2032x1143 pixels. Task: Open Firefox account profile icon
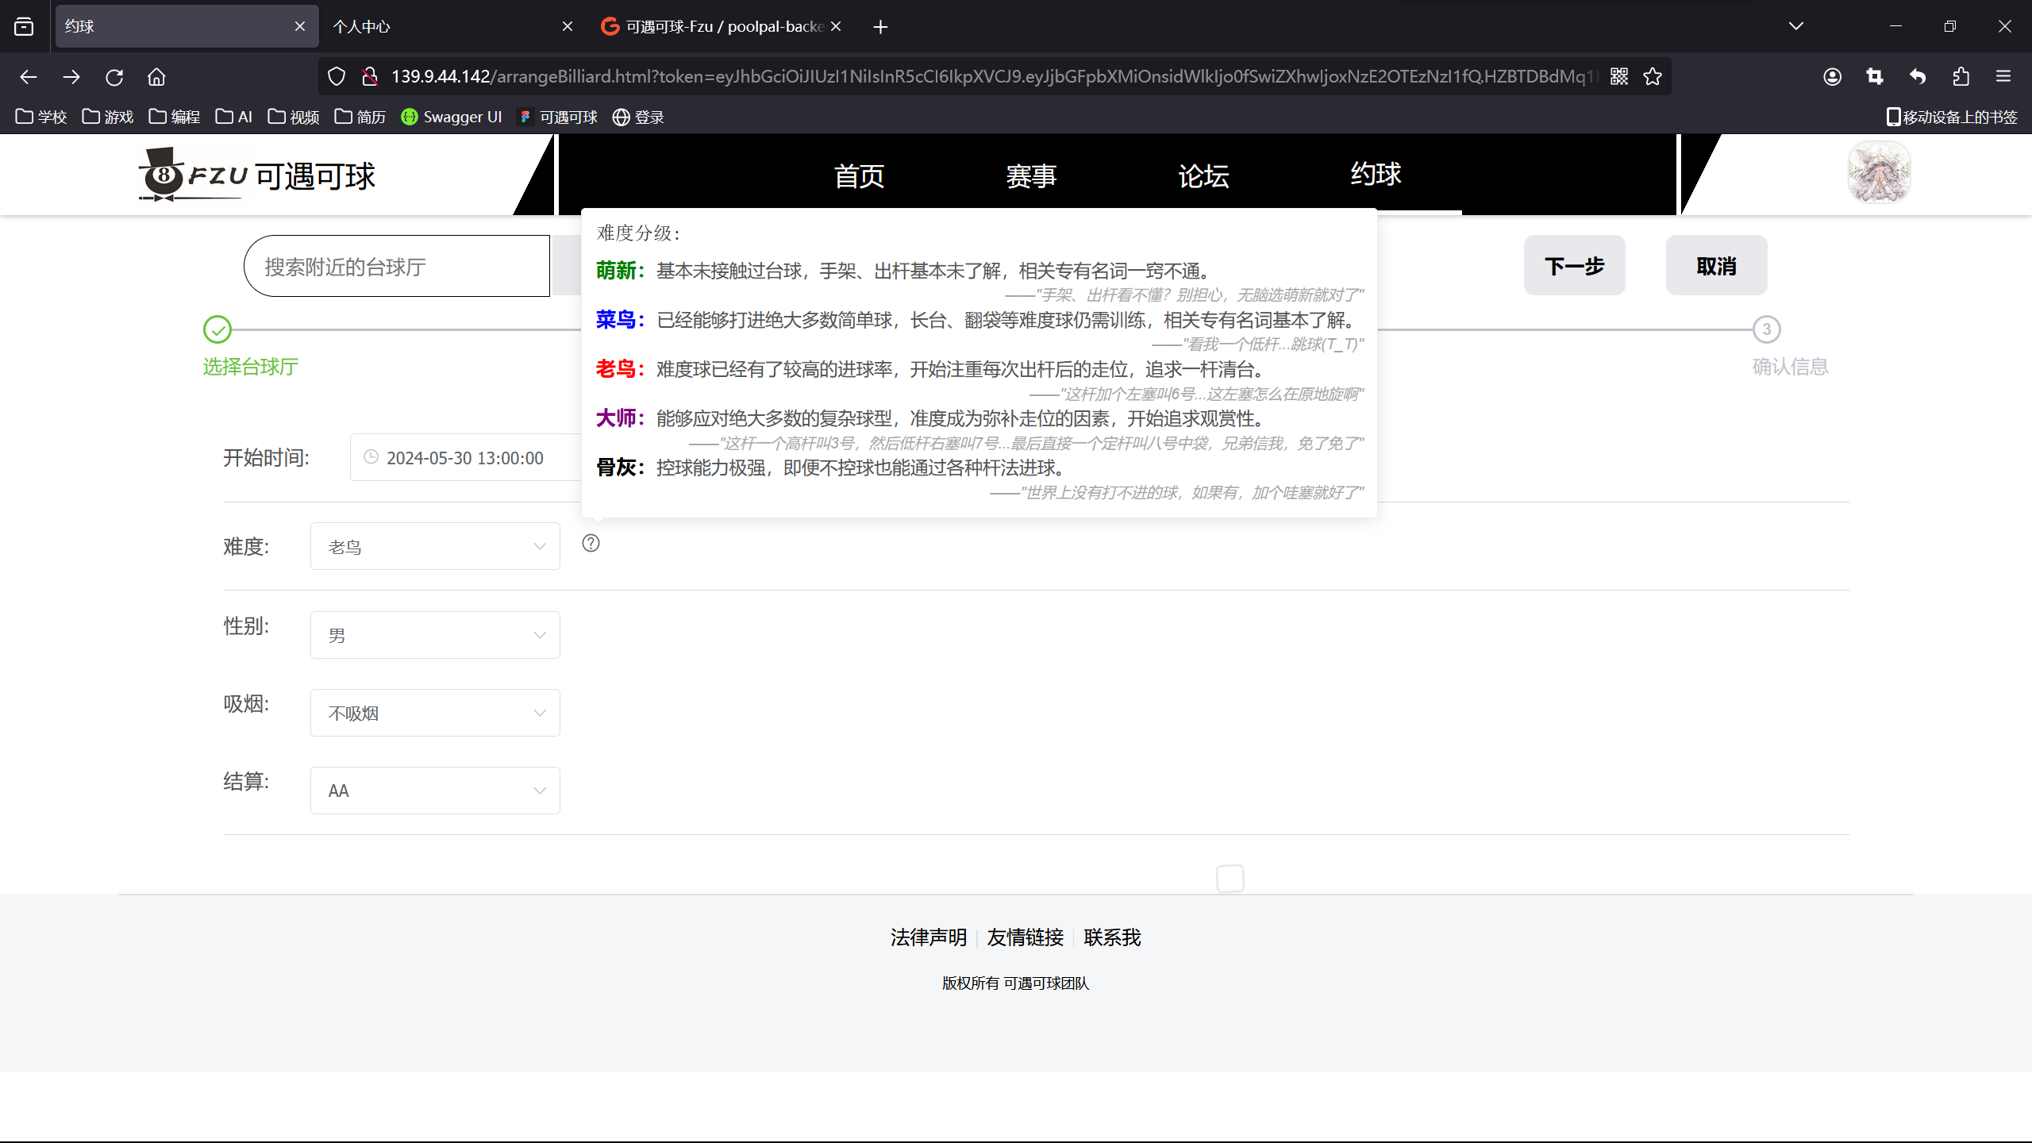pyautogui.click(x=1832, y=76)
